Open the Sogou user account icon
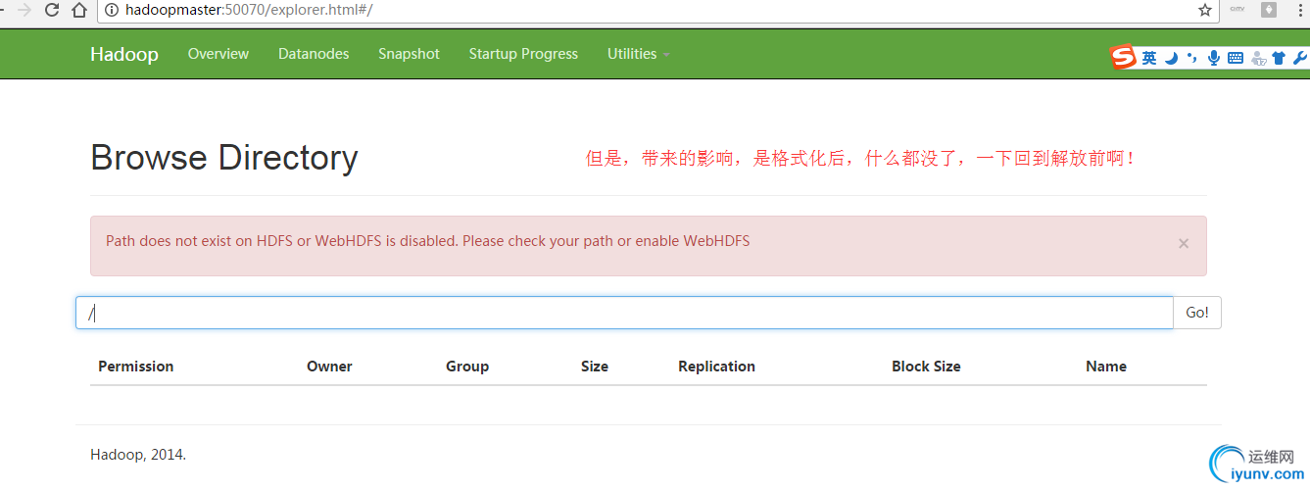This screenshot has height=490, width=1310. [1258, 59]
